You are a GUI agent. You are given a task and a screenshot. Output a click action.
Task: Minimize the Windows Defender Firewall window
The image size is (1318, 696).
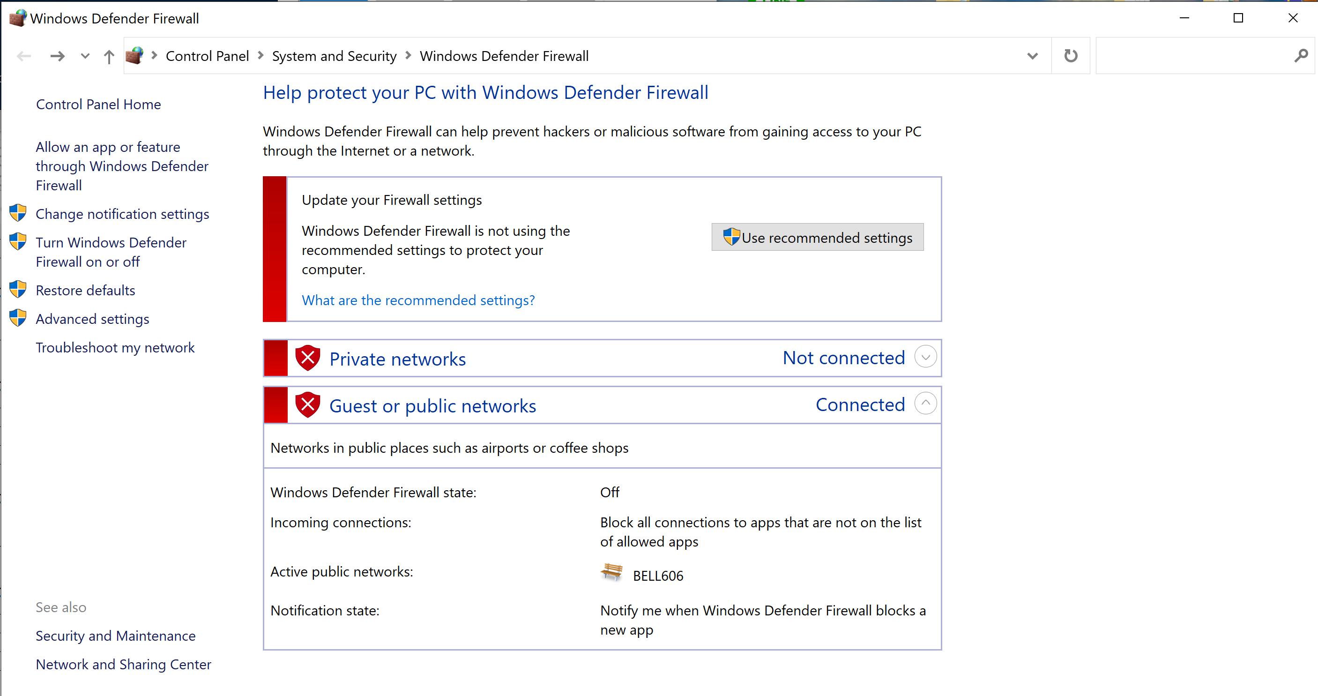click(1184, 18)
